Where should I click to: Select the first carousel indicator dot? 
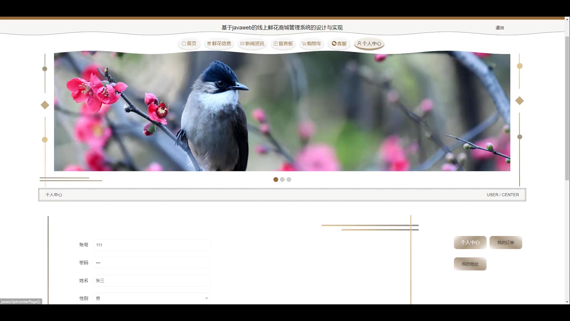point(276,180)
